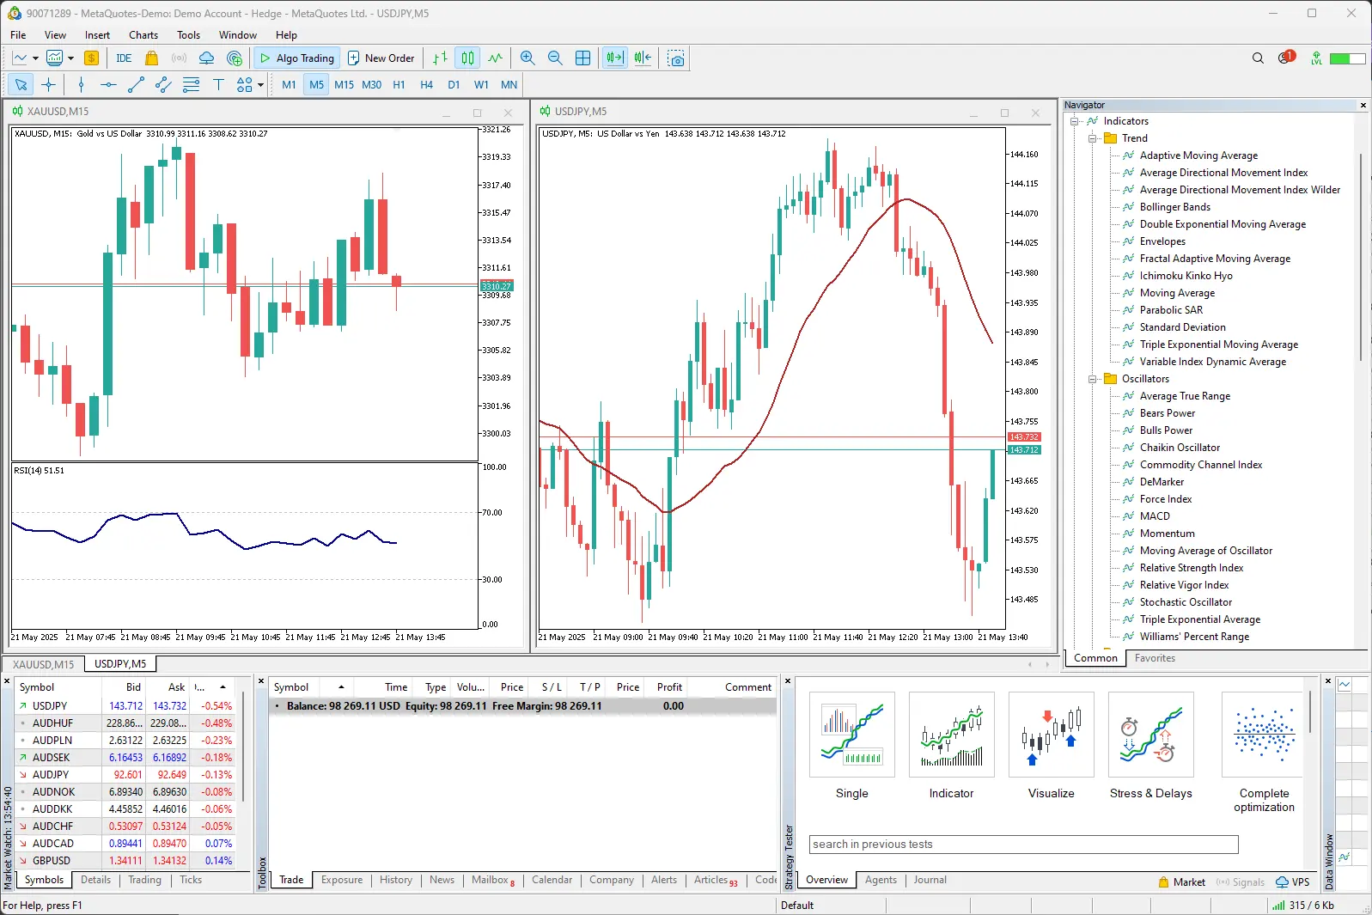Zoom out on the chart
Viewport: 1372px width, 915px height.
[555, 58]
